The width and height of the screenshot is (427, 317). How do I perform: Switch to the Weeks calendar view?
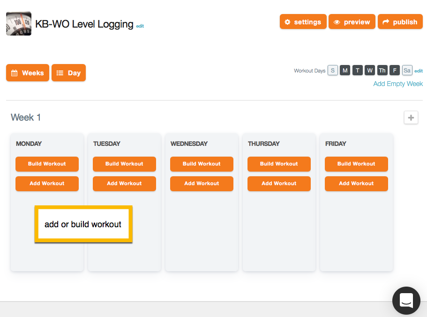click(28, 73)
